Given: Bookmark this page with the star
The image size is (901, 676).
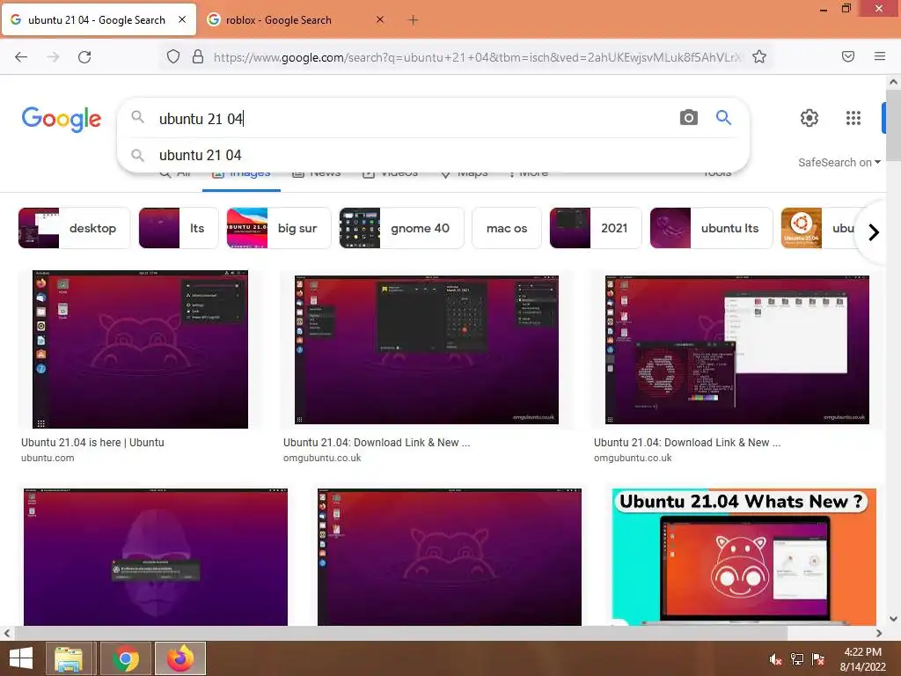Looking at the screenshot, I should click(x=759, y=56).
